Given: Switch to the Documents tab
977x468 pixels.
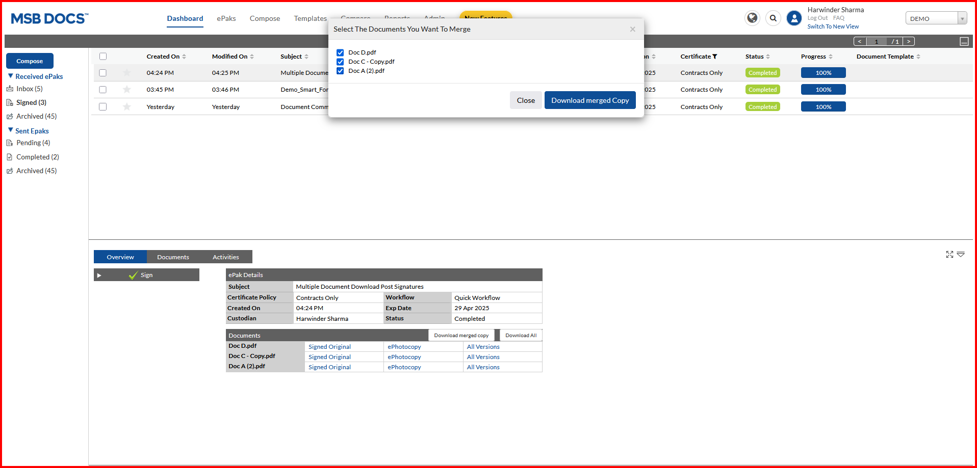Looking at the screenshot, I should coord(173,257).
